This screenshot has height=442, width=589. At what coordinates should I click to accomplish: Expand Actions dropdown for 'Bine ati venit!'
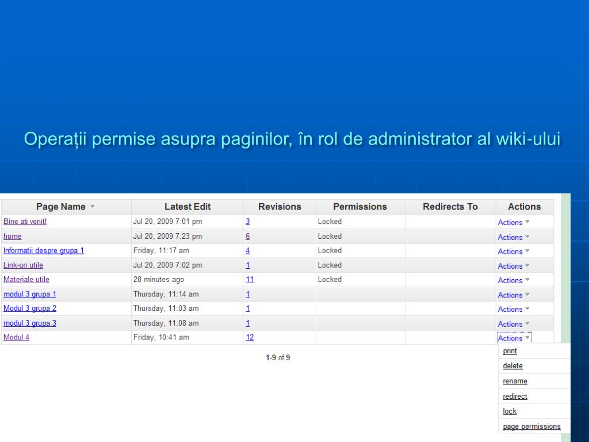(514, 223)
